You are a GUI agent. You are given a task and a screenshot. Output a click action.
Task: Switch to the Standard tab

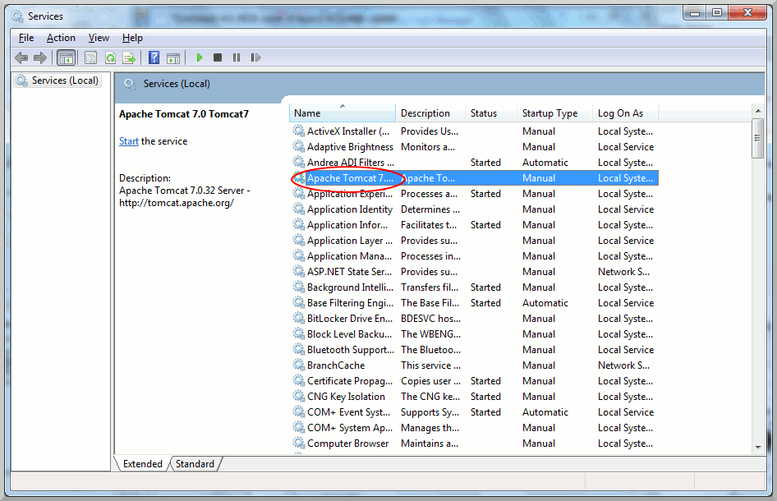click(195, 464)
